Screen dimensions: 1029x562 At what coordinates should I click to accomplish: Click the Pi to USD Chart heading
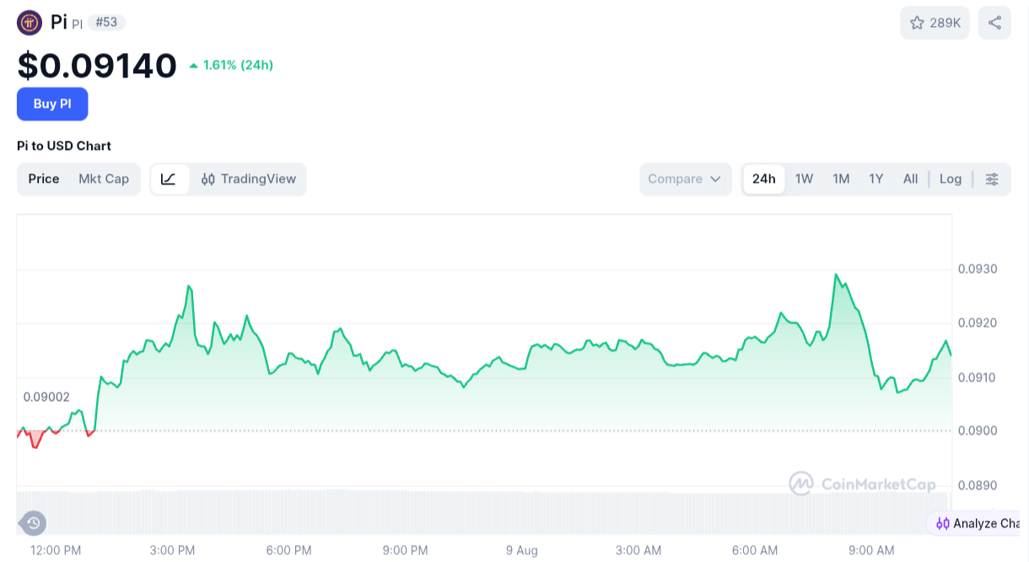tap(64, 146)
